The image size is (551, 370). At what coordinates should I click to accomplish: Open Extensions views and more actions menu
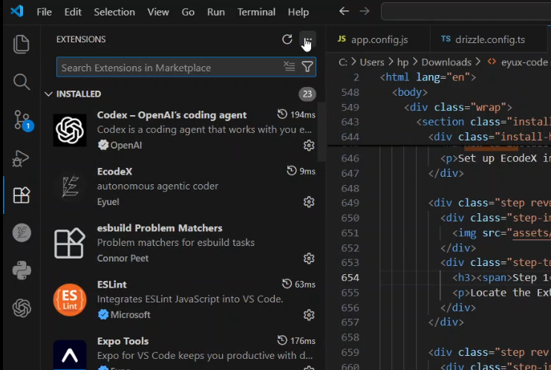tap(307, 39)
